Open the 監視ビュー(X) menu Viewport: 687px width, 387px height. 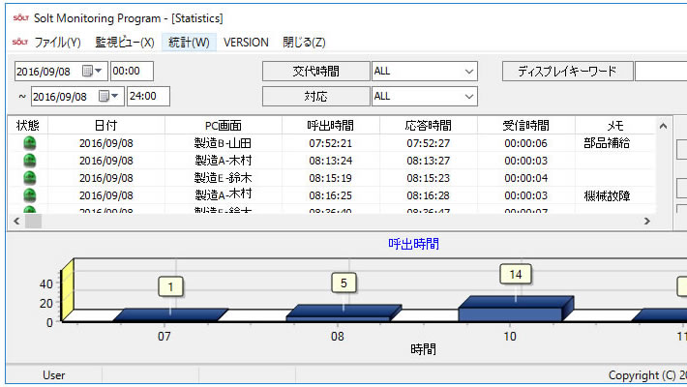click(124, 43)
